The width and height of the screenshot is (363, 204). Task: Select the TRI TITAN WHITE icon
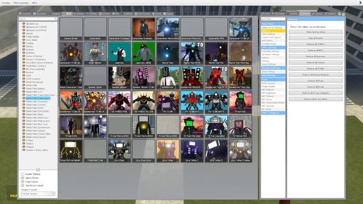click(x=216, y=102)
